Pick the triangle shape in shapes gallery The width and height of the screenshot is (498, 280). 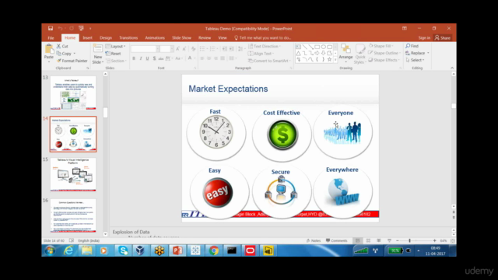pyautogui.click(x=298, y=53)
